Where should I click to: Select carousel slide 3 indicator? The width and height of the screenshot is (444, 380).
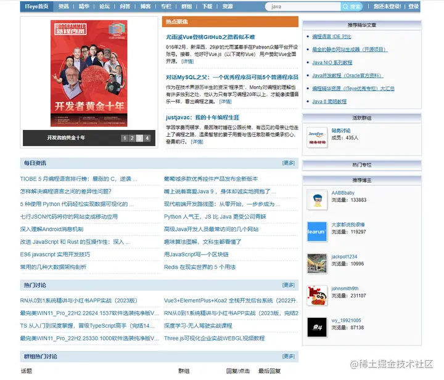pos(139,138)
